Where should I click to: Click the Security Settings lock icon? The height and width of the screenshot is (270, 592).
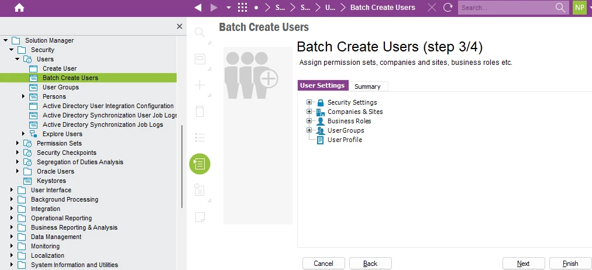(320, 102)
